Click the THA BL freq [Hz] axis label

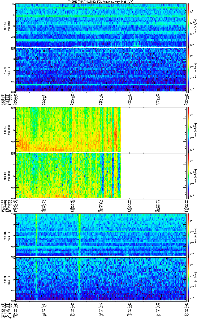(8, 26)
